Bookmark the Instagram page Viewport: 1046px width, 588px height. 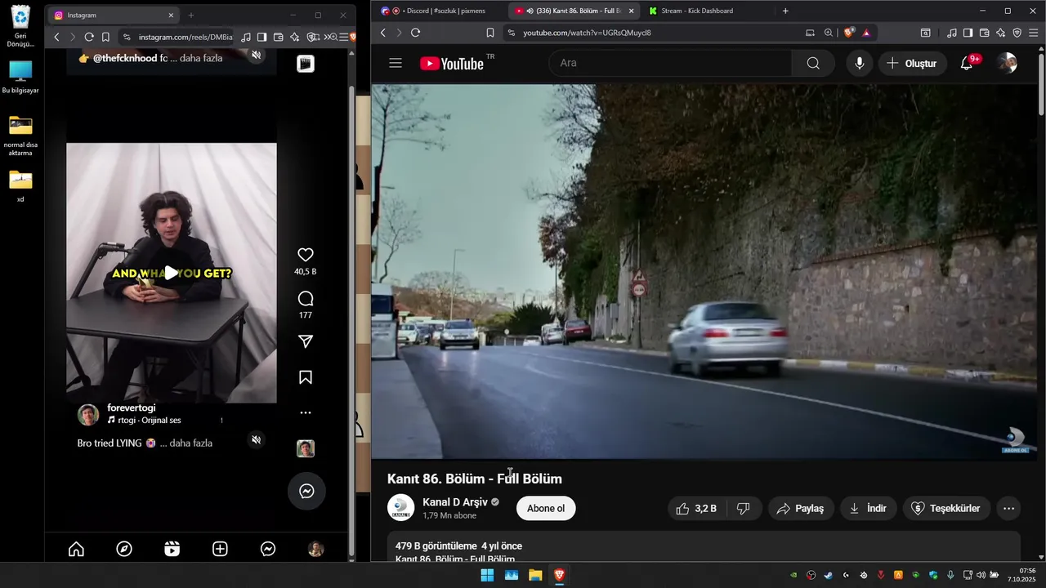[x=105, y=37]
